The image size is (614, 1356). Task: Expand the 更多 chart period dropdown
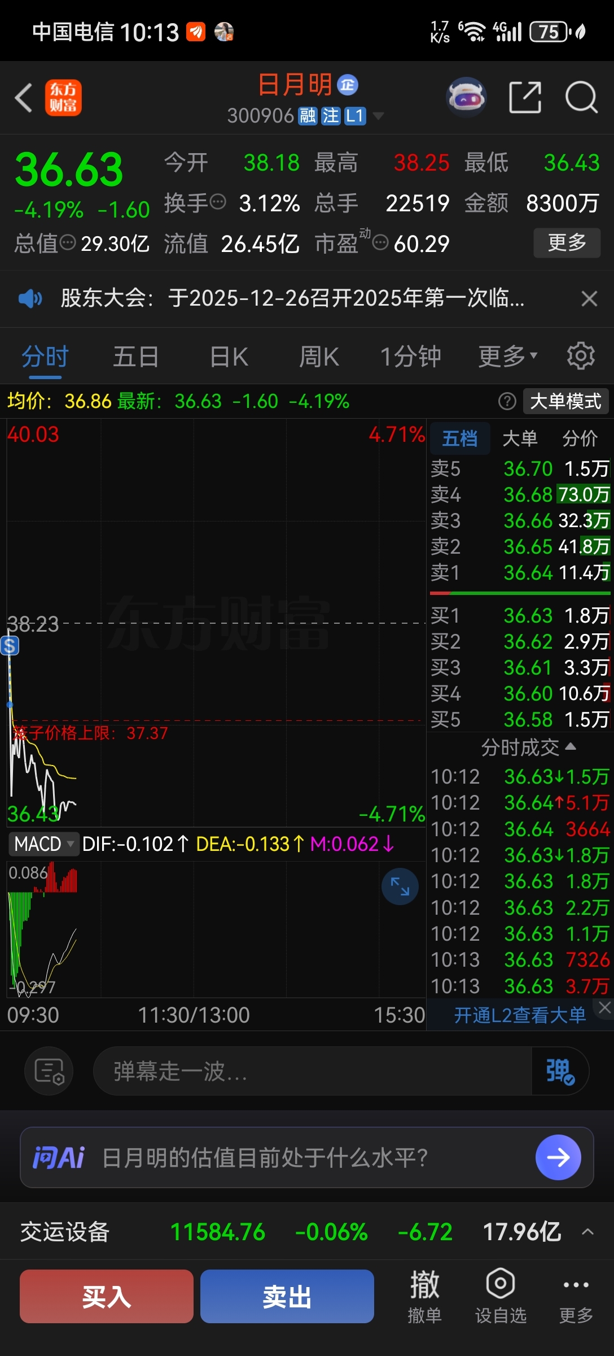point(508,357)
